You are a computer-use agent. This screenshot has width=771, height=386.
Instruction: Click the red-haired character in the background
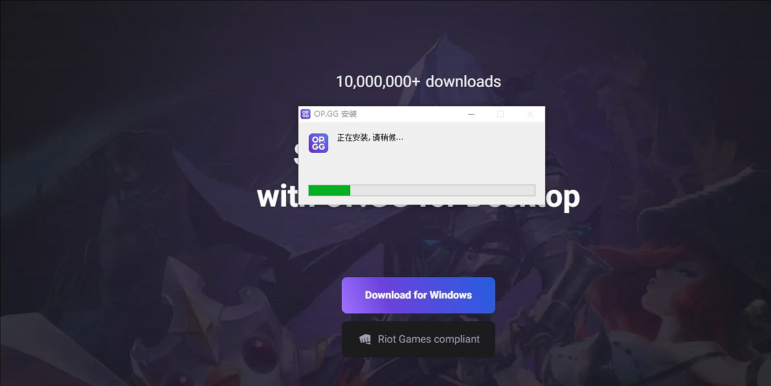click(667, 285)
